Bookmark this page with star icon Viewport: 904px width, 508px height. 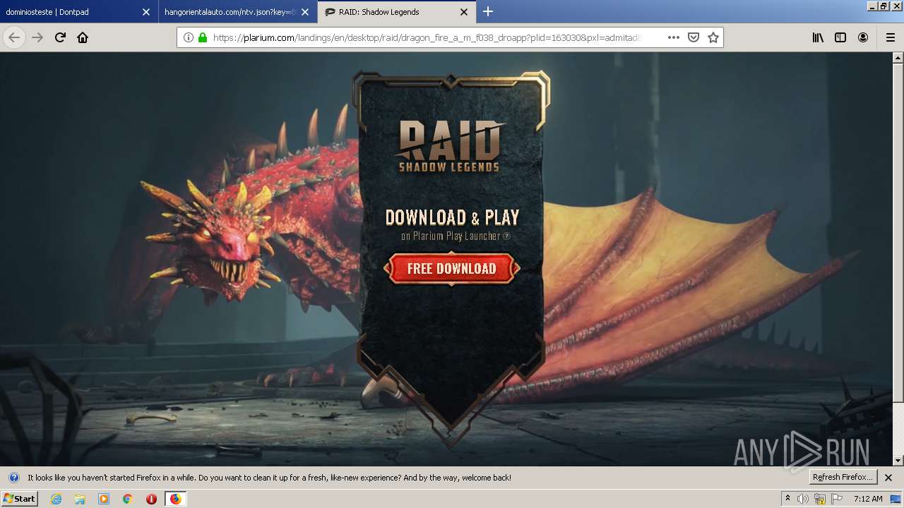tap(713, 37)
